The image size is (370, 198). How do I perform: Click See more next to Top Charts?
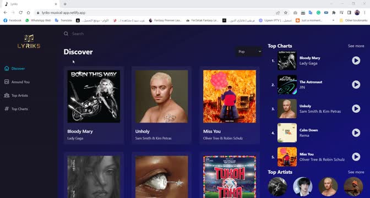pos(356,46)
